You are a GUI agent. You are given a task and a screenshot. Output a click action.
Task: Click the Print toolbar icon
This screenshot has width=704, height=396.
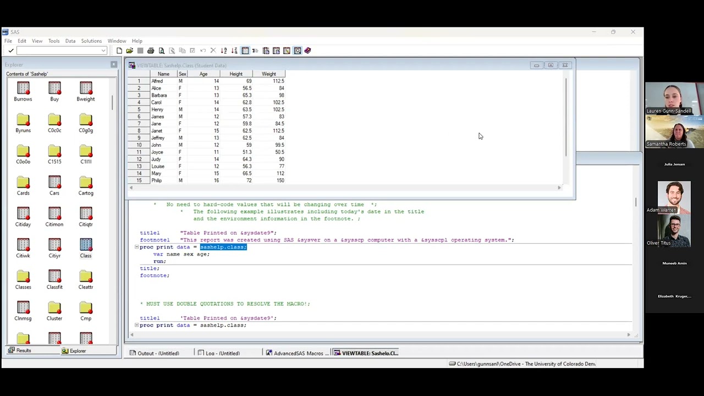[x=151, y=51]
